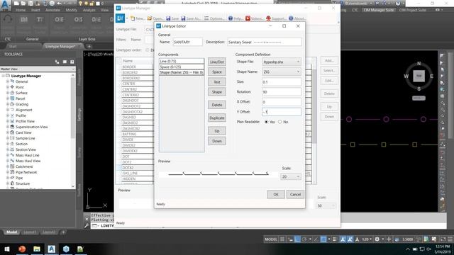Click the AutoCAD application menu A logo
This screenshot has height=255, width=454.
tap(6, 5)
